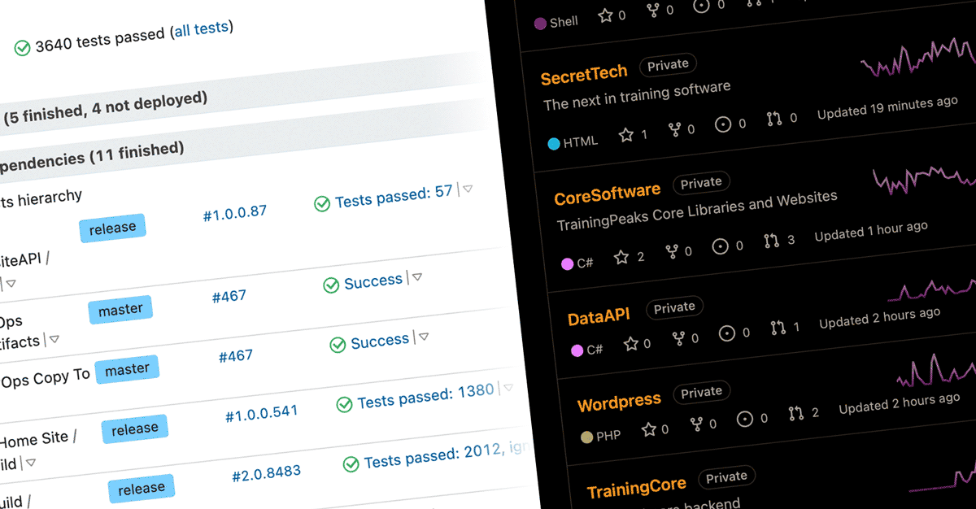Open the "Tests passed: 1380" status link

pyautogui.click(x=425, y=396)
